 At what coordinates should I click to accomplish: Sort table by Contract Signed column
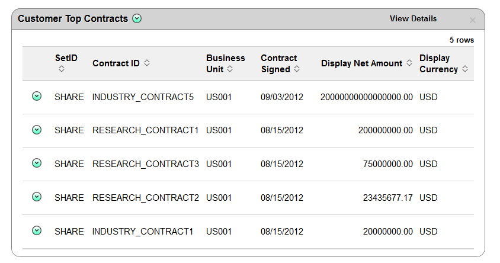297,69
